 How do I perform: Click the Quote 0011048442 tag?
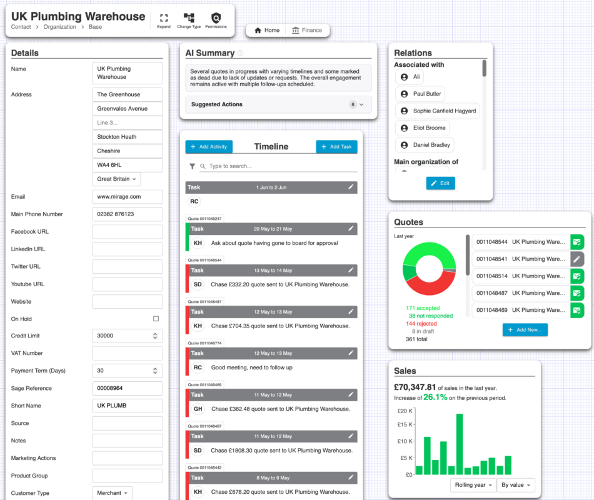pos(204,467)
